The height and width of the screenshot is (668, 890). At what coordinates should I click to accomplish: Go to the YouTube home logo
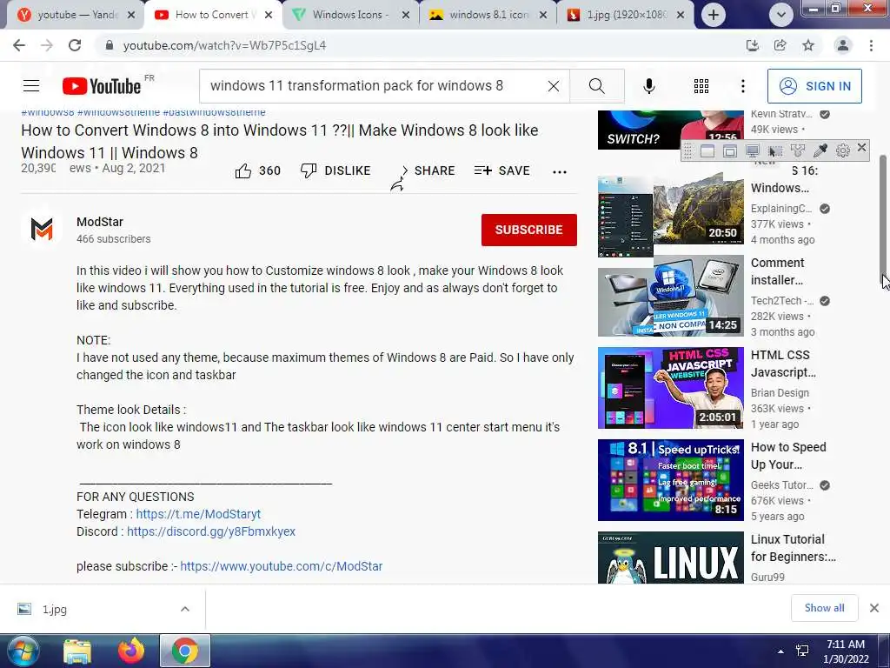tap(102, 86)
